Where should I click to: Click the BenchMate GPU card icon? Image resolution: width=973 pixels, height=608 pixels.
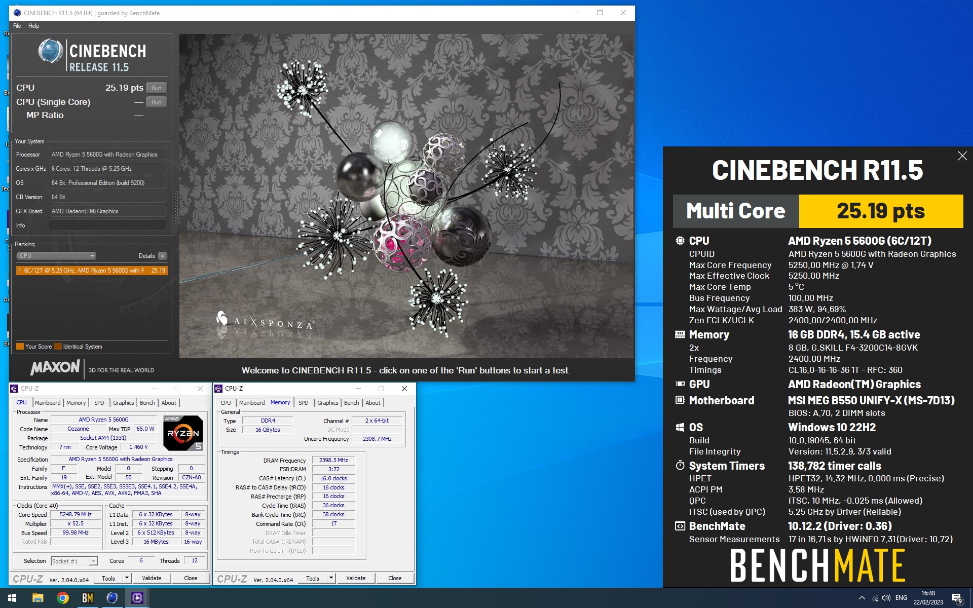coord(680,384)
